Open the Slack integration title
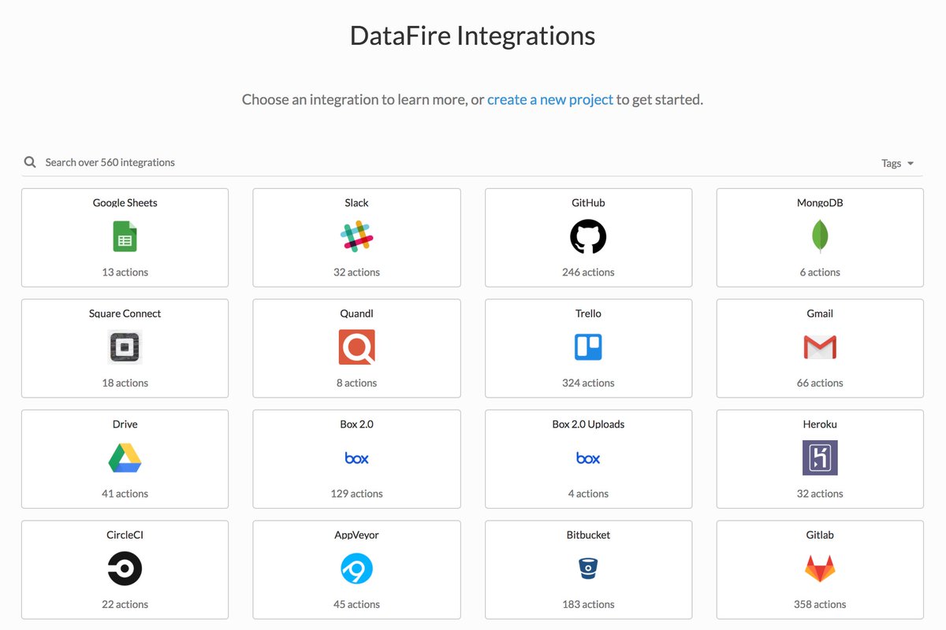Viewport: 946px width, 630px height. tap(356, 202)
